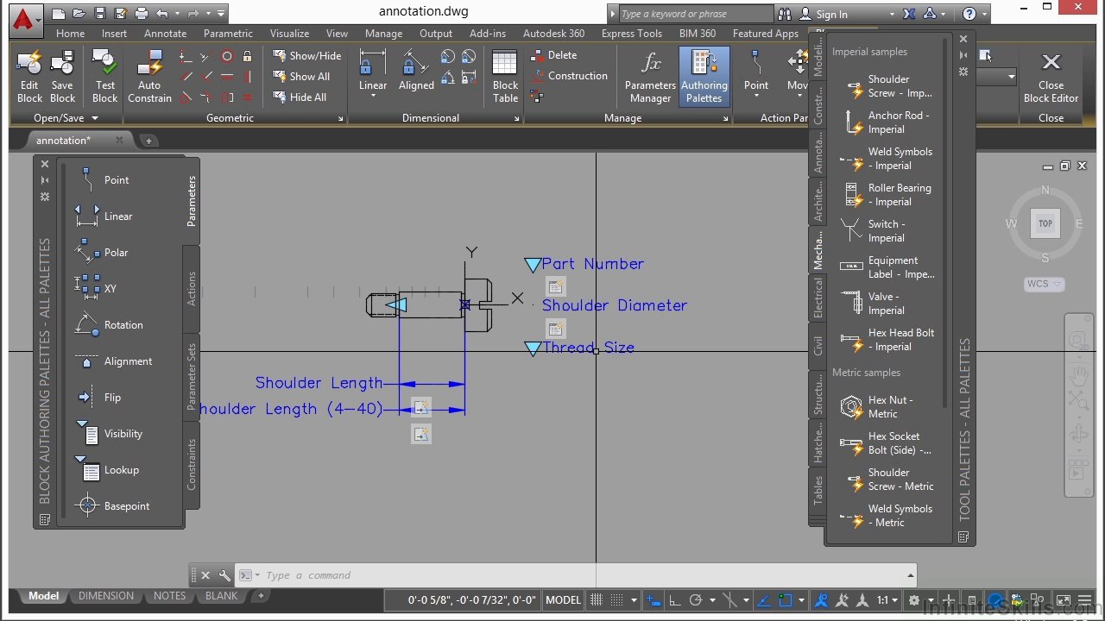Select the Actions palette tab

[192, 288]
